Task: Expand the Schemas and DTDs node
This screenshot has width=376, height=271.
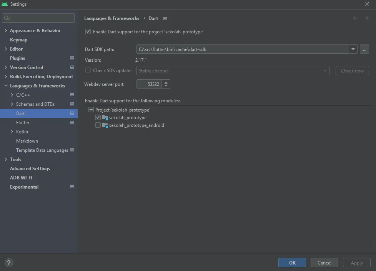Action: 12,104
